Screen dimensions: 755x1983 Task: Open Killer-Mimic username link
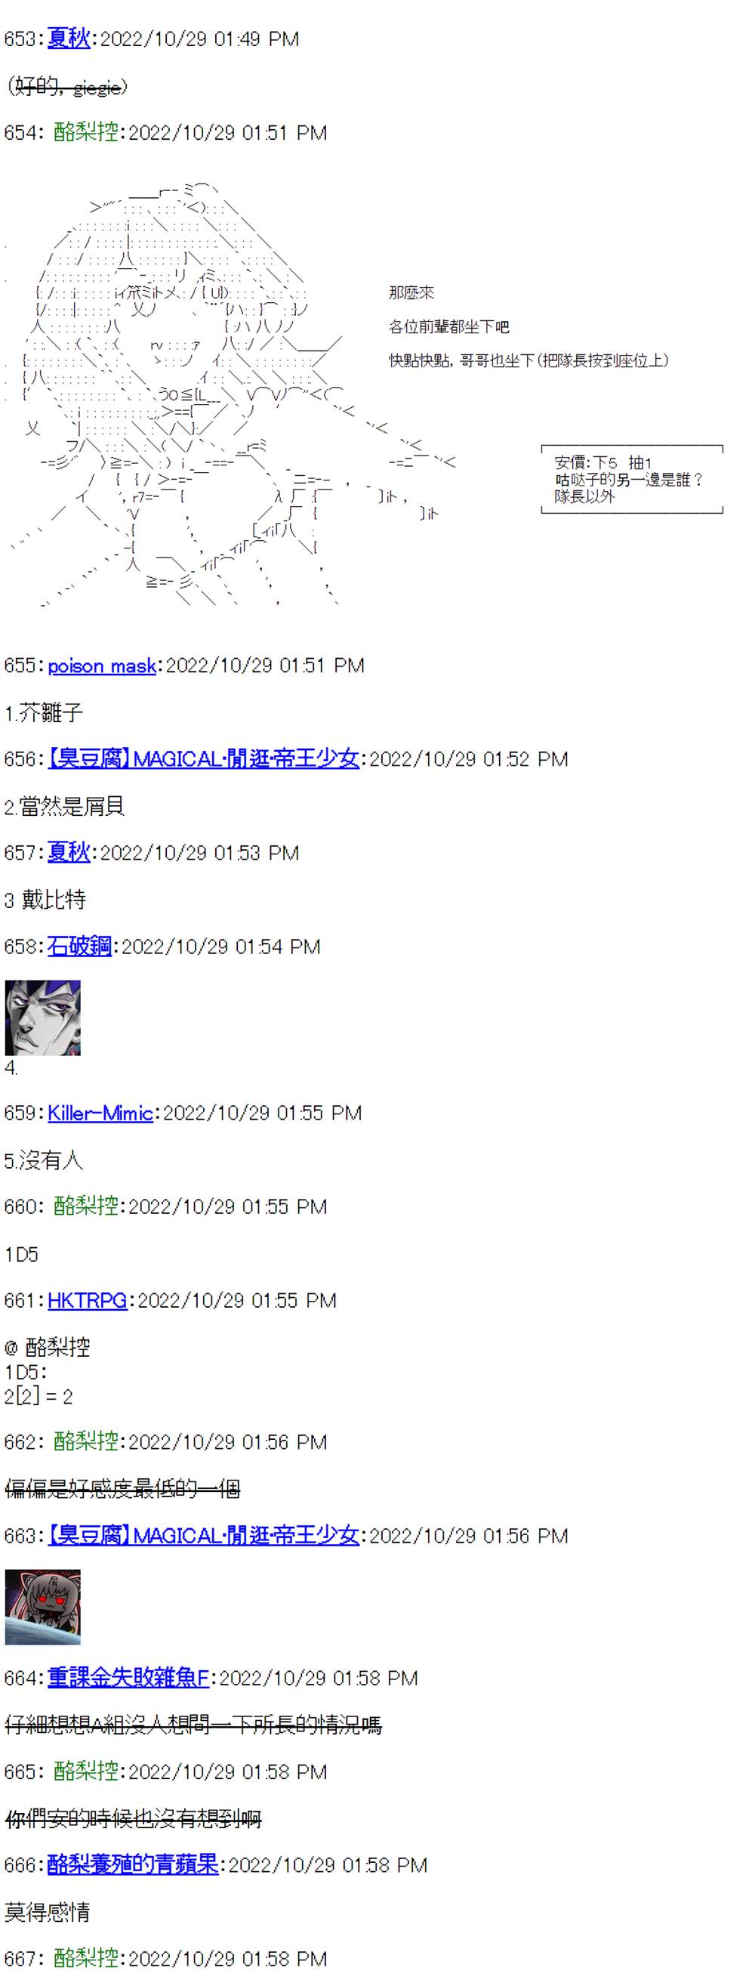(100, 1114)
